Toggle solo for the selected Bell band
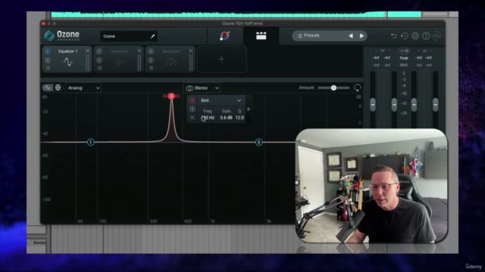Image resolution: width=485 pixels, height=272 pixels. [x=192, y=109]
